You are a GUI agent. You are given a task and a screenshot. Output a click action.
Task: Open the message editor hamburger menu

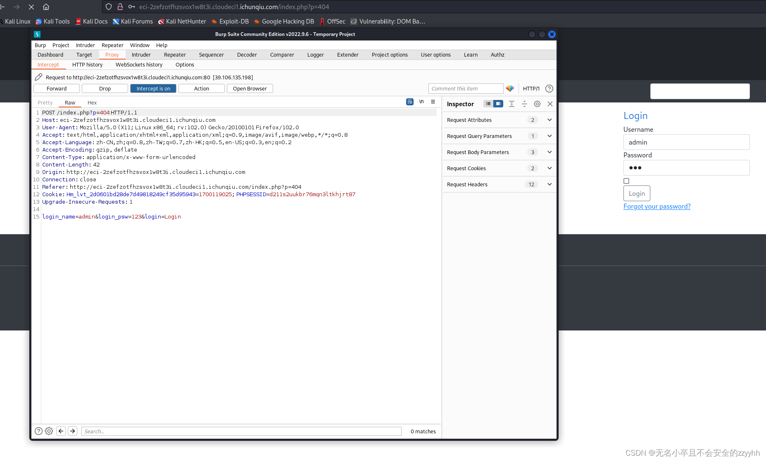pos(433,102)
